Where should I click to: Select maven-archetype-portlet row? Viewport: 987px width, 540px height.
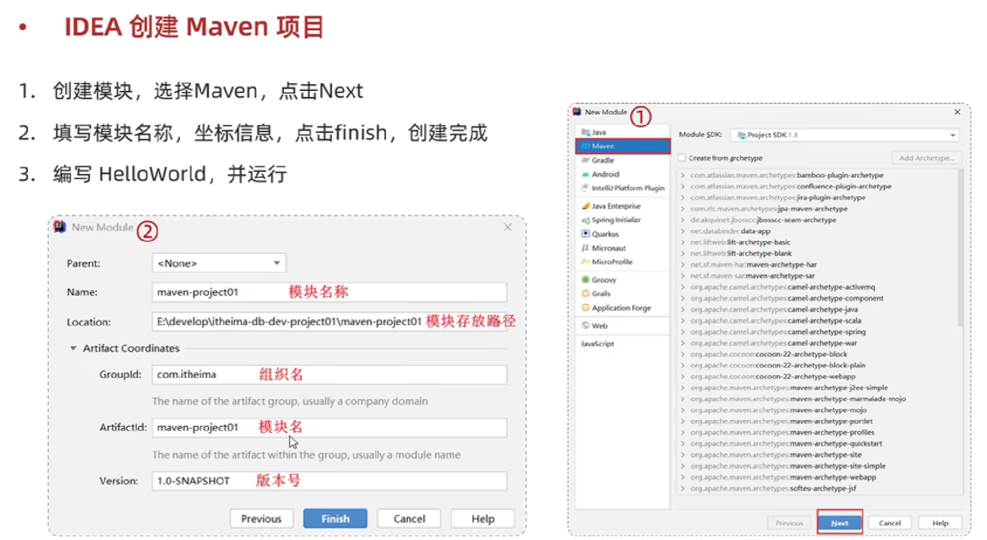(x=816, y=421)
